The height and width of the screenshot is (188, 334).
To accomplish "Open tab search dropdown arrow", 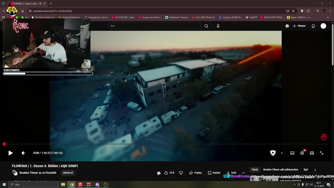I will 3,4.
